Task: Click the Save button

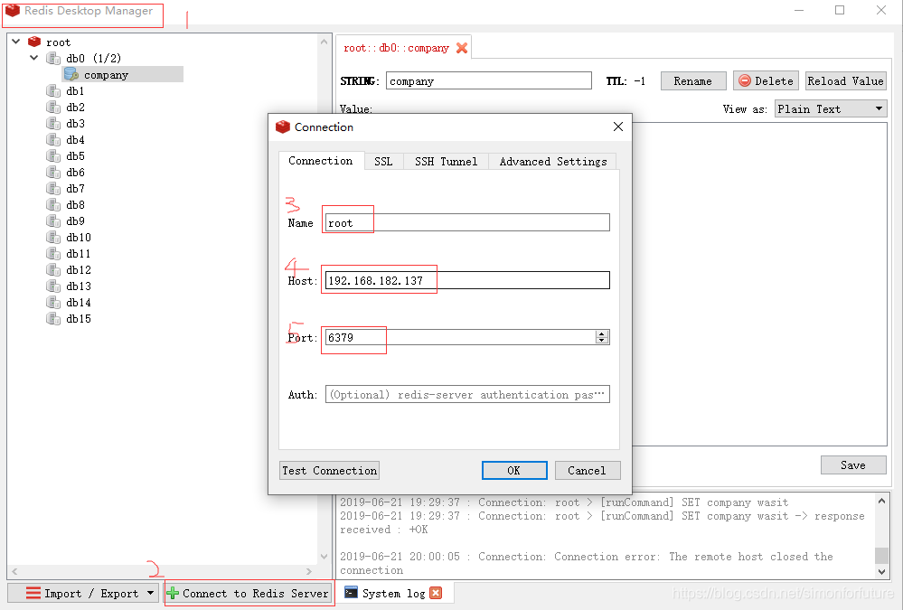Action: [x=853, y=465]
